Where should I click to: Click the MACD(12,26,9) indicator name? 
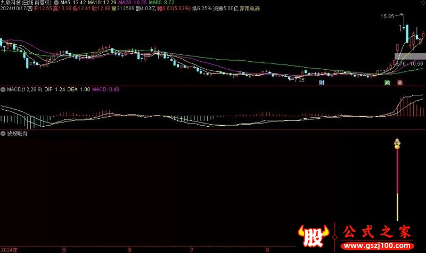pyautogui.click(x=24, y=89)
